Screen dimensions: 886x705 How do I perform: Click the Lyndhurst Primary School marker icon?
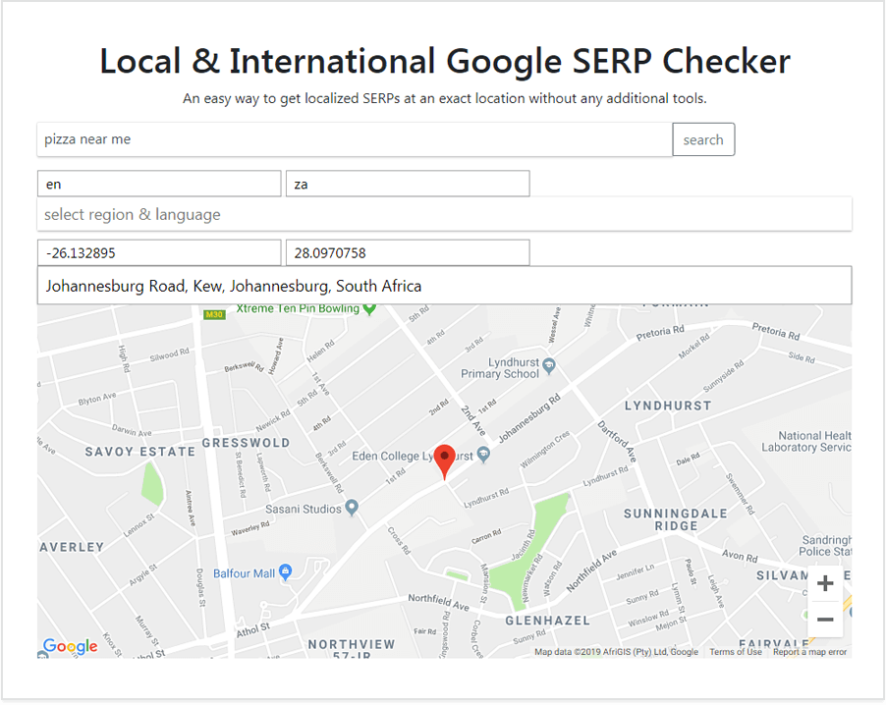tap(551, 365)
